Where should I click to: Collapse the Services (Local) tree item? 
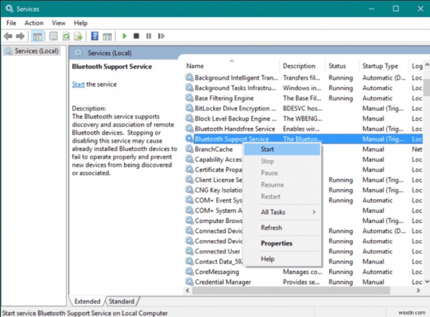(x=31, y=51)
